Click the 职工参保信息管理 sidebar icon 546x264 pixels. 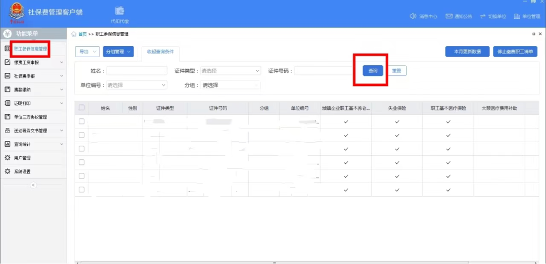coord(7,49)
